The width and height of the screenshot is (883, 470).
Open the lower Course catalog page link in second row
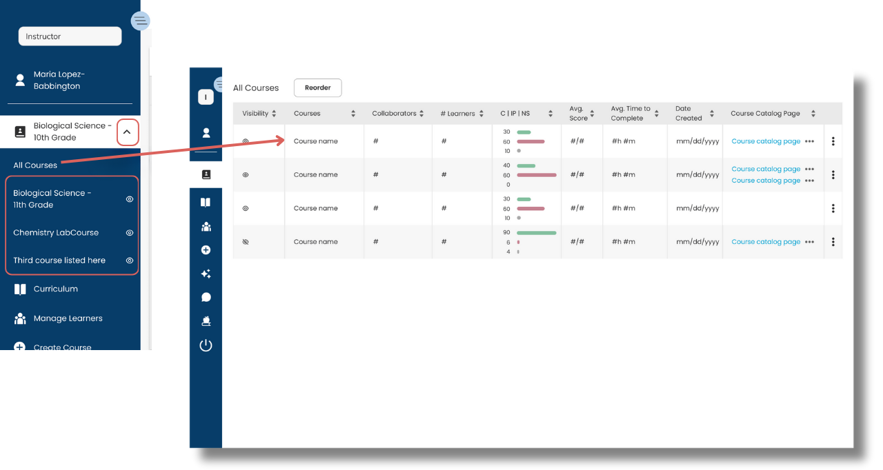(766, 181)
